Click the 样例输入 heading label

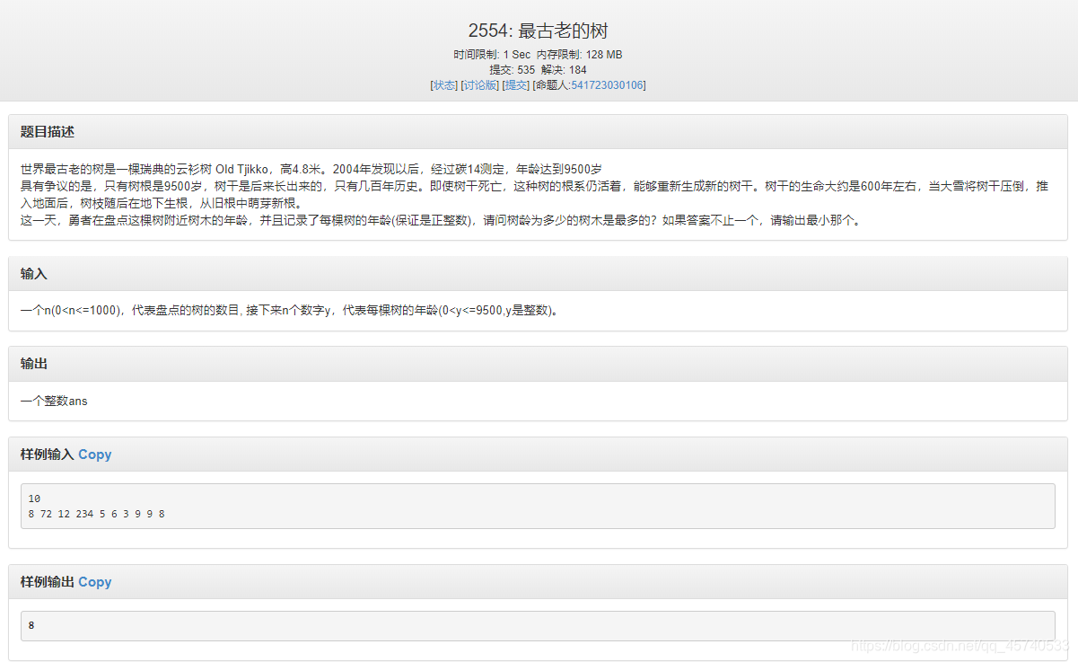click(x=48, y=455)
